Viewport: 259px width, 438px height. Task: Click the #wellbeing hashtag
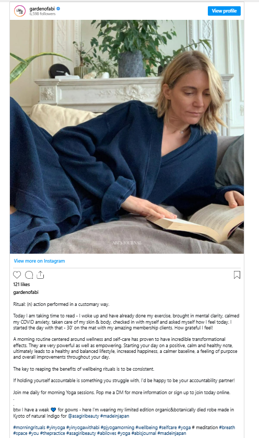[146, 428]
